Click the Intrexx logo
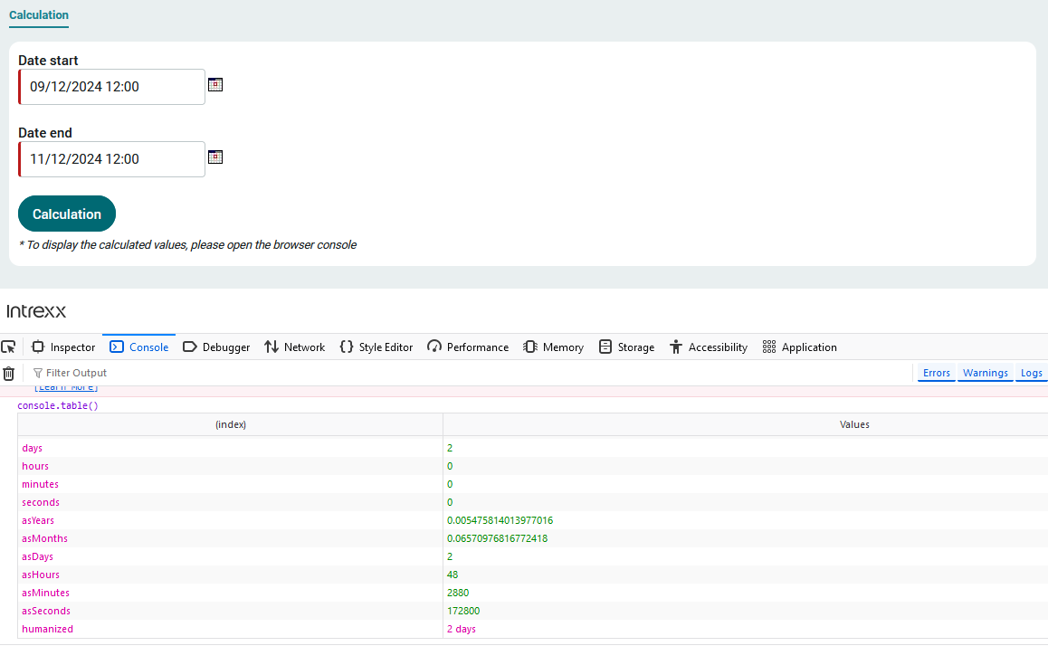This screenshot has height=646, width=1048. [36, 311]
